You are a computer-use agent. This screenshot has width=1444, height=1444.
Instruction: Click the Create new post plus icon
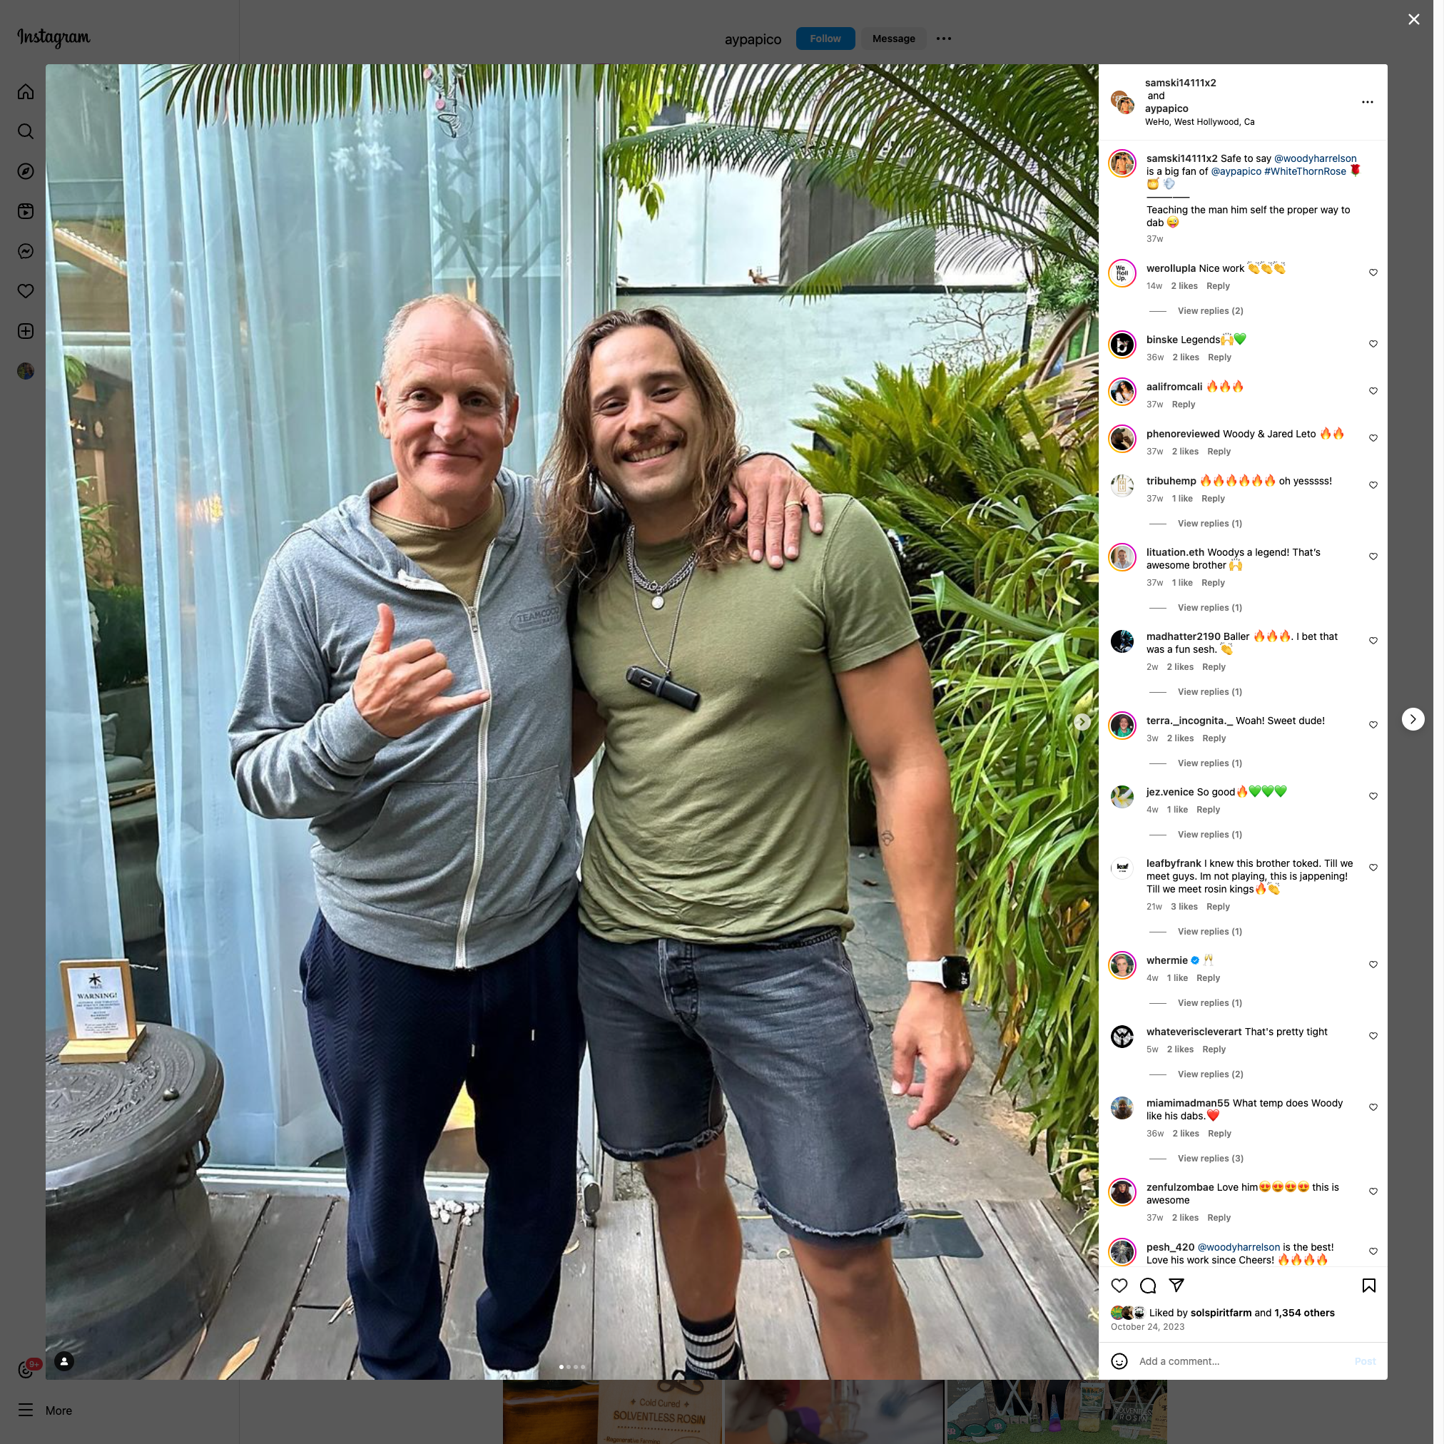click(26, 331)
